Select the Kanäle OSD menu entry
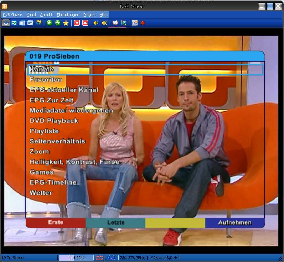Image resolution: width=284 pixels, height=262 pixels. (x=145, y=69)
